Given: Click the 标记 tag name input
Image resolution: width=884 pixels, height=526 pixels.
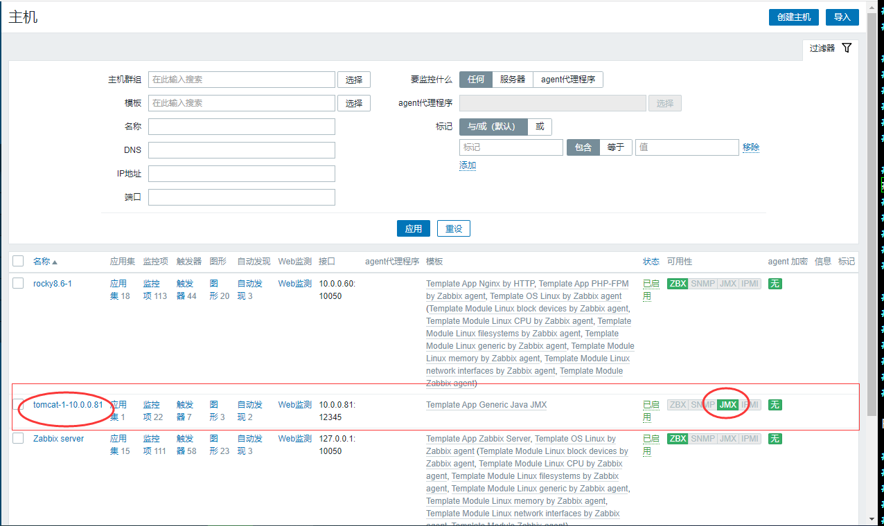Looking at the screenshot, I should pyautogui.click(x=511, y=147).
